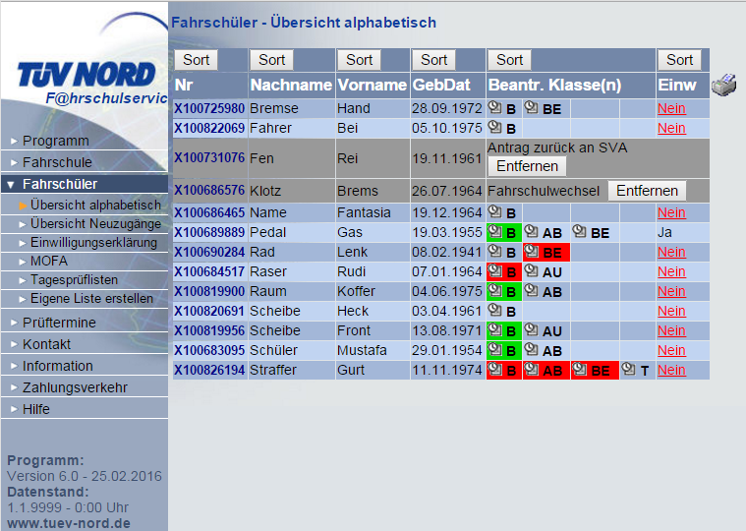
Task: Click class AB icon for Schüler Mustafa
Action: point(532,350)
